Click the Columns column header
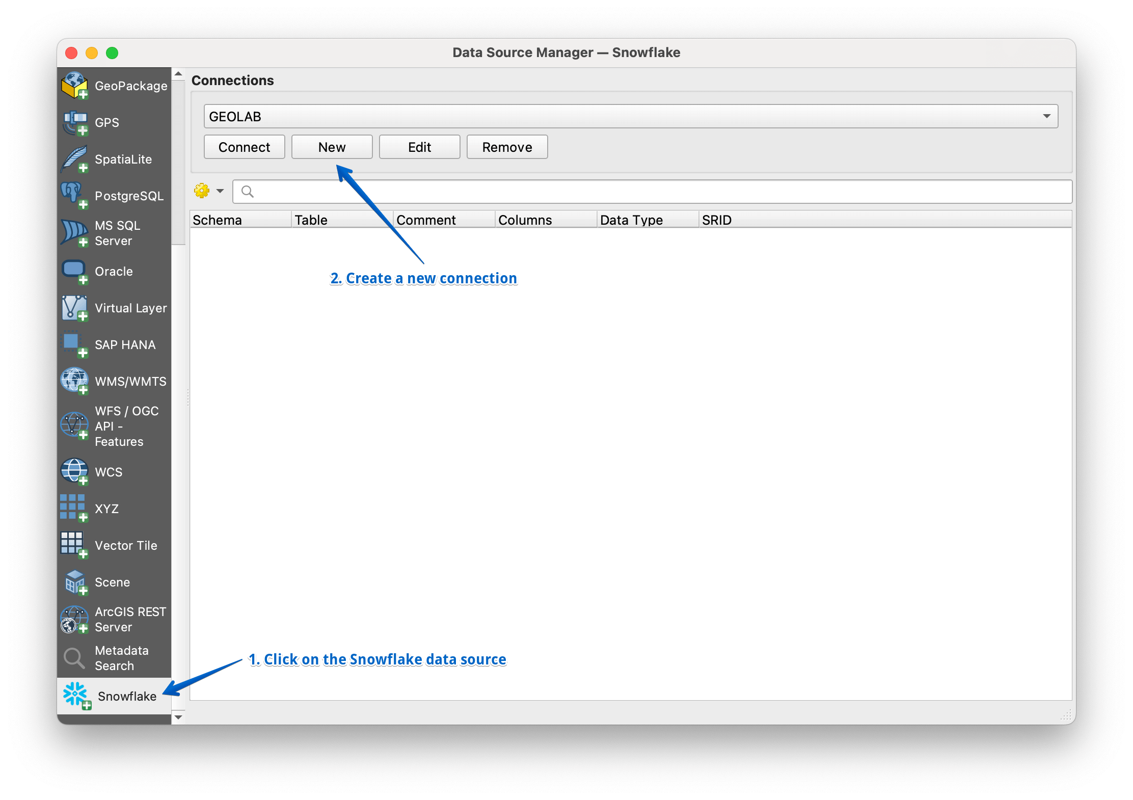The height and width of the screenshot is (800, 1133). click(546, 220)
